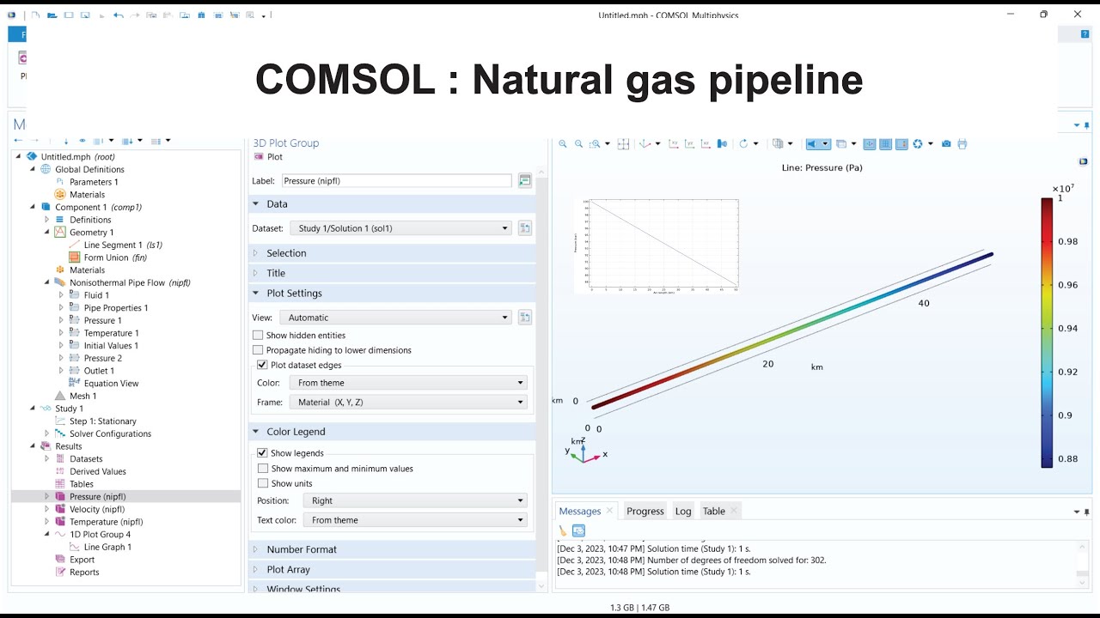Viewport: 1100px width, 618px height.
Task: Open the Text color dropdown
Action: pos(416,520)
